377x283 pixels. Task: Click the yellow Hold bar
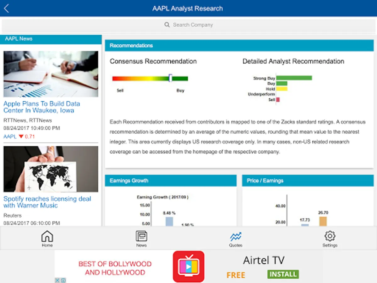tap(282, 89)
